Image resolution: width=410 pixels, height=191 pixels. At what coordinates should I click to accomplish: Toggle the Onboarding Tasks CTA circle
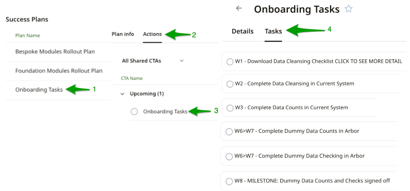[134, 111]
